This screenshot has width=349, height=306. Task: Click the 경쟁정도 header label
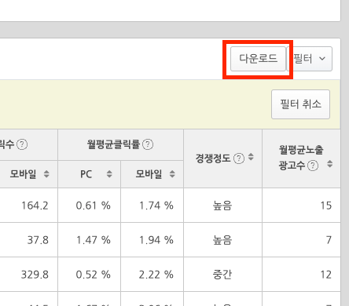tap(213, 158)
